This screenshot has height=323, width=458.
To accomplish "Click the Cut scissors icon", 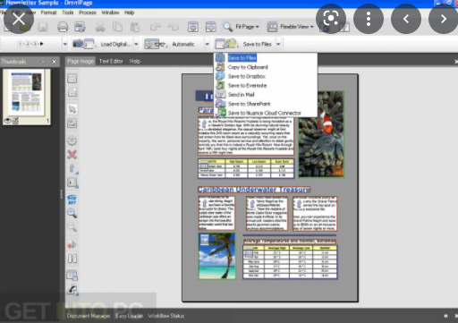I will [x=100, y=27].
